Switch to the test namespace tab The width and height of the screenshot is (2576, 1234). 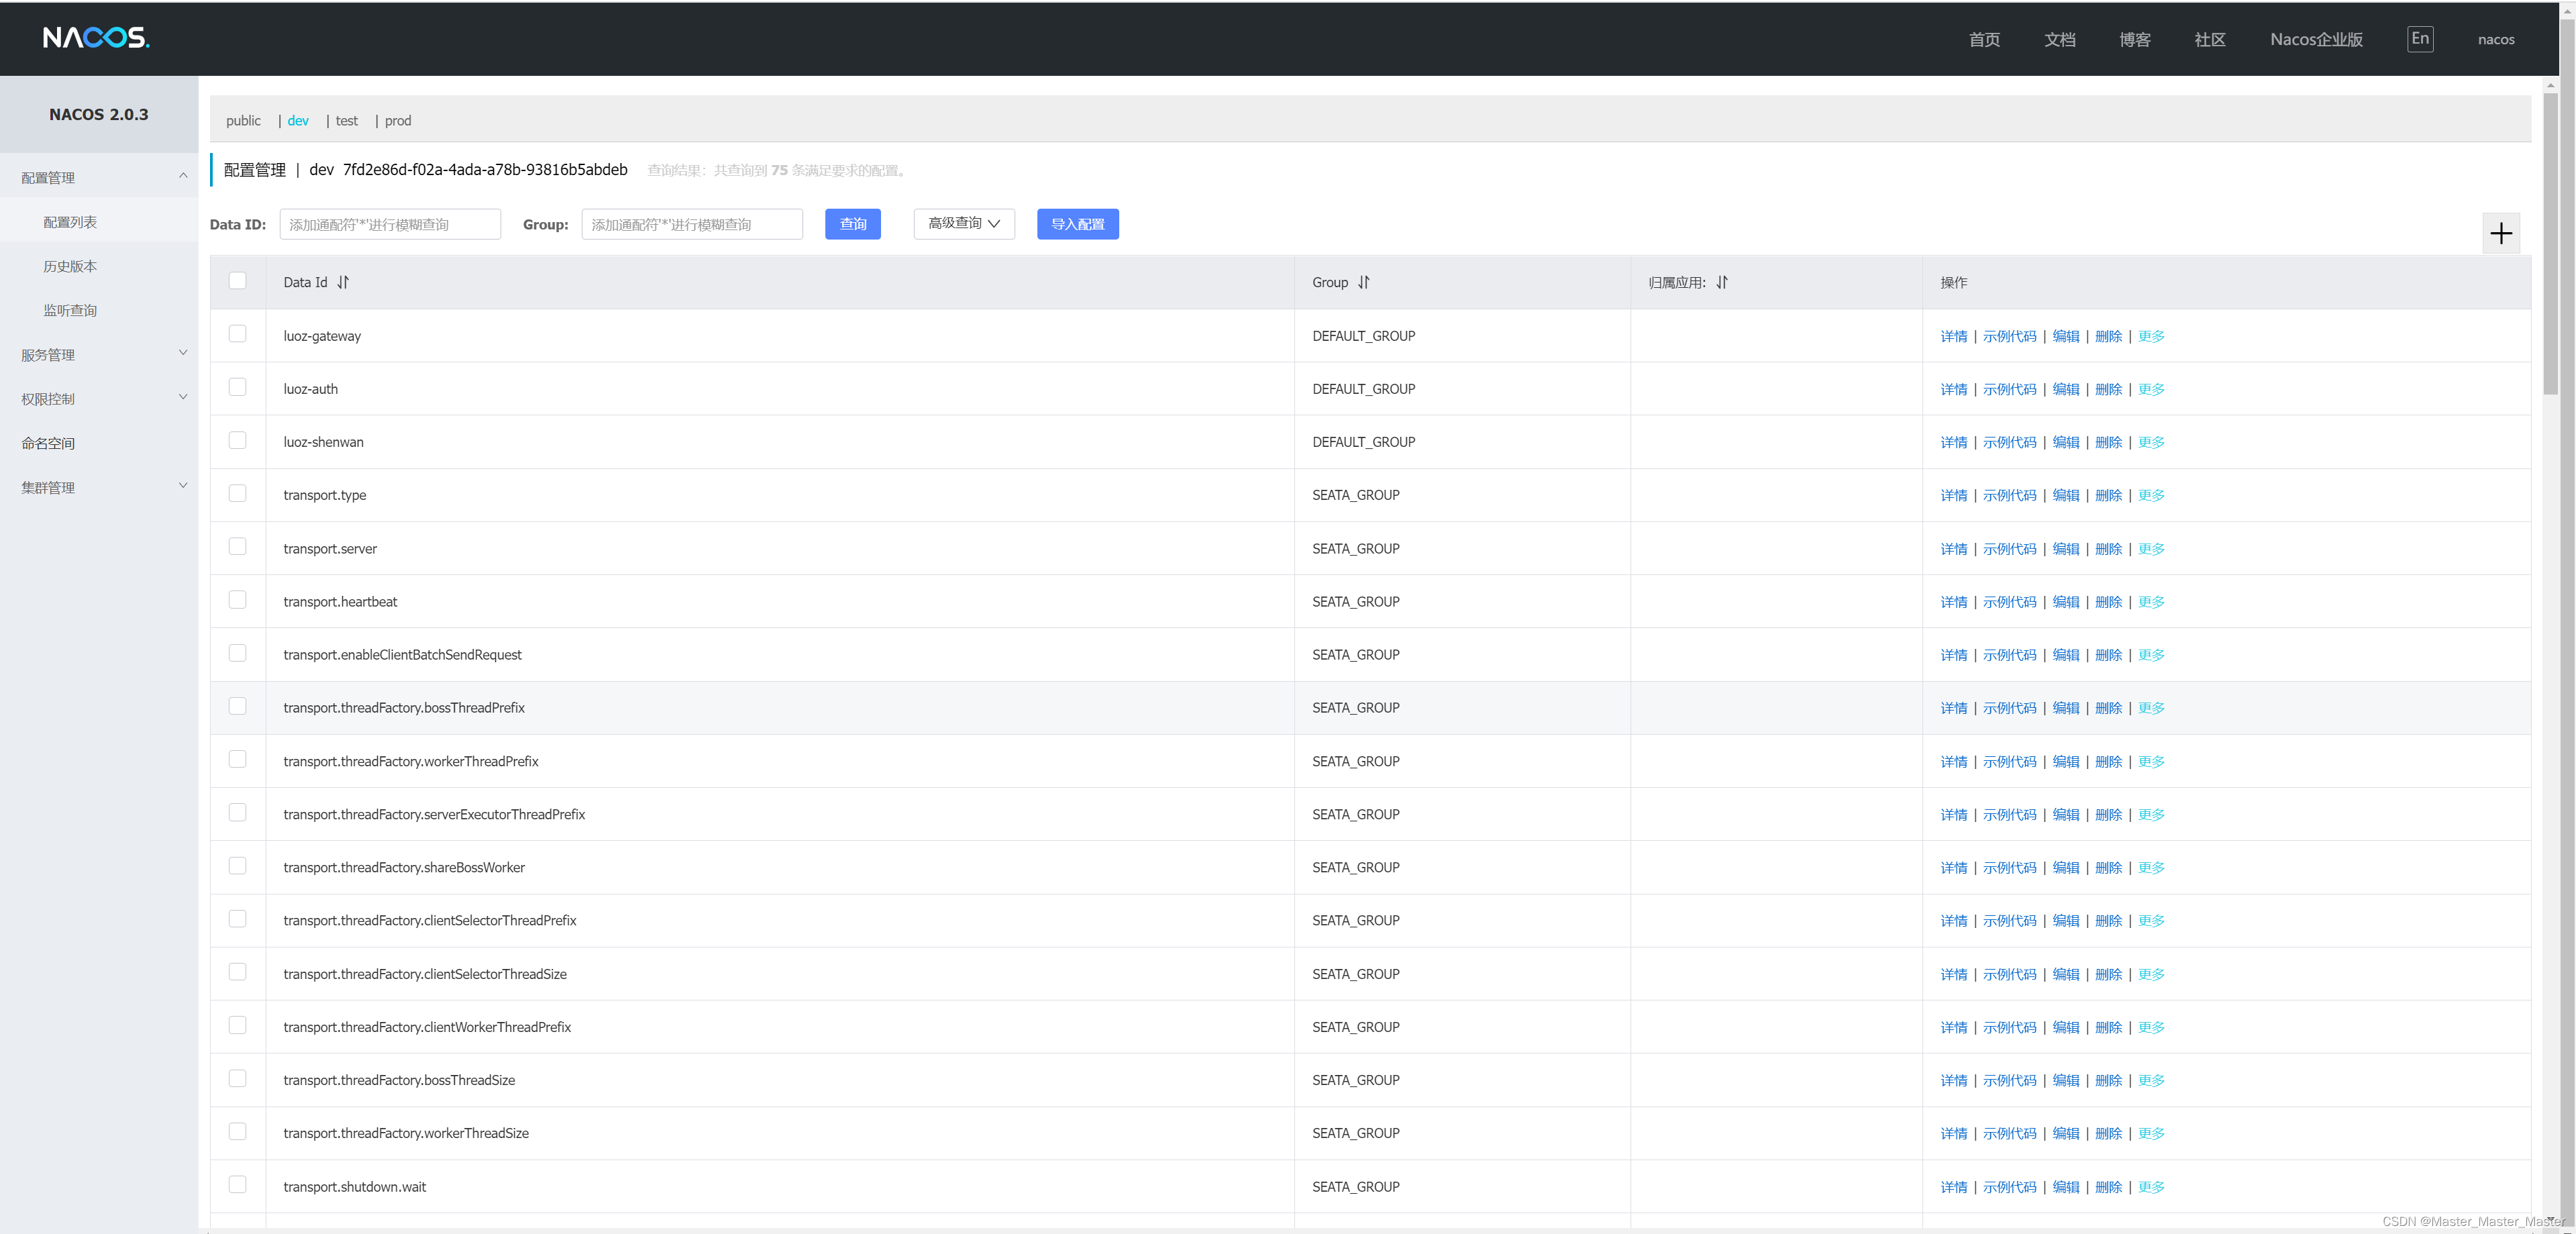(346, 121)
